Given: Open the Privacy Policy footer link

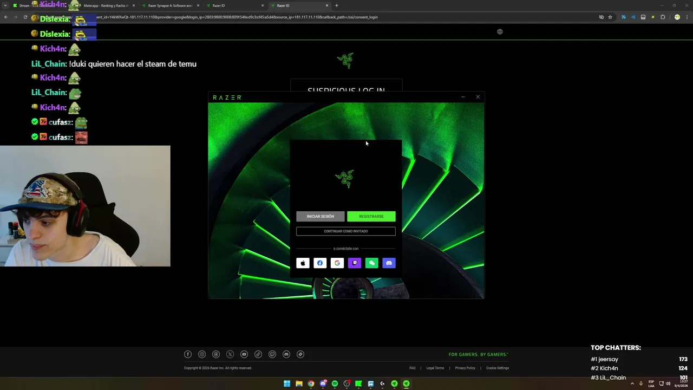Looking at the screenshot, I should point(465,368).
